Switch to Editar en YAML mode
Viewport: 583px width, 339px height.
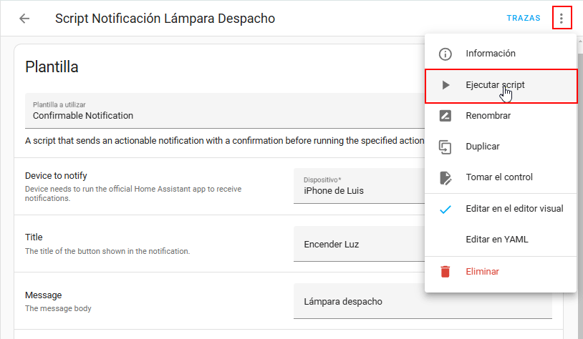[496, 240]
